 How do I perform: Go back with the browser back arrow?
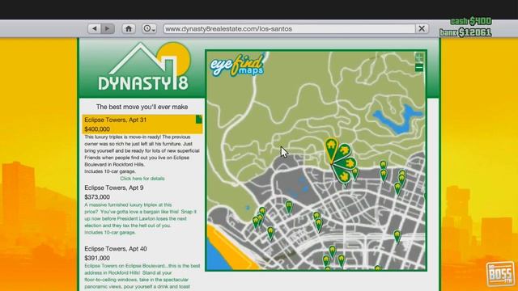coord(95,29)
